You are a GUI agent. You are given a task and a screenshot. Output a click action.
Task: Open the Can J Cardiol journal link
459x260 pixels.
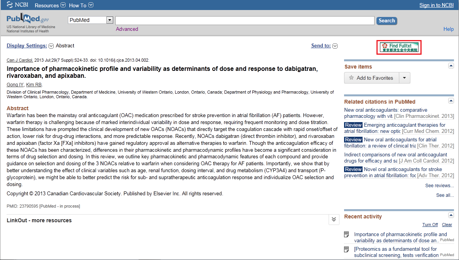[20, 60]
